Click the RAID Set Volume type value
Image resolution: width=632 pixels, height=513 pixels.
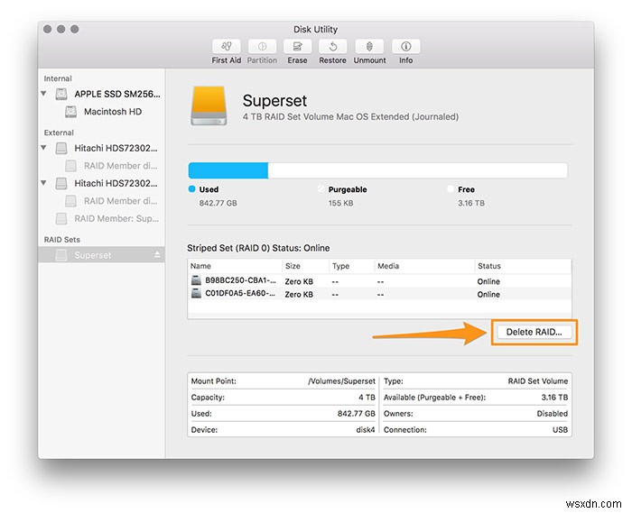coord(538,381)
